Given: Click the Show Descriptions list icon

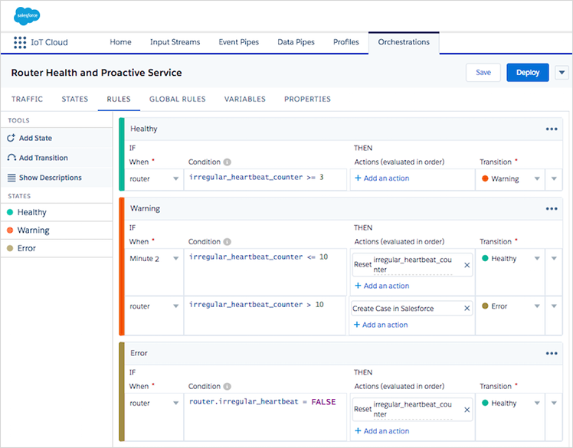Looking at the screenshot, I should click(11, 178).
